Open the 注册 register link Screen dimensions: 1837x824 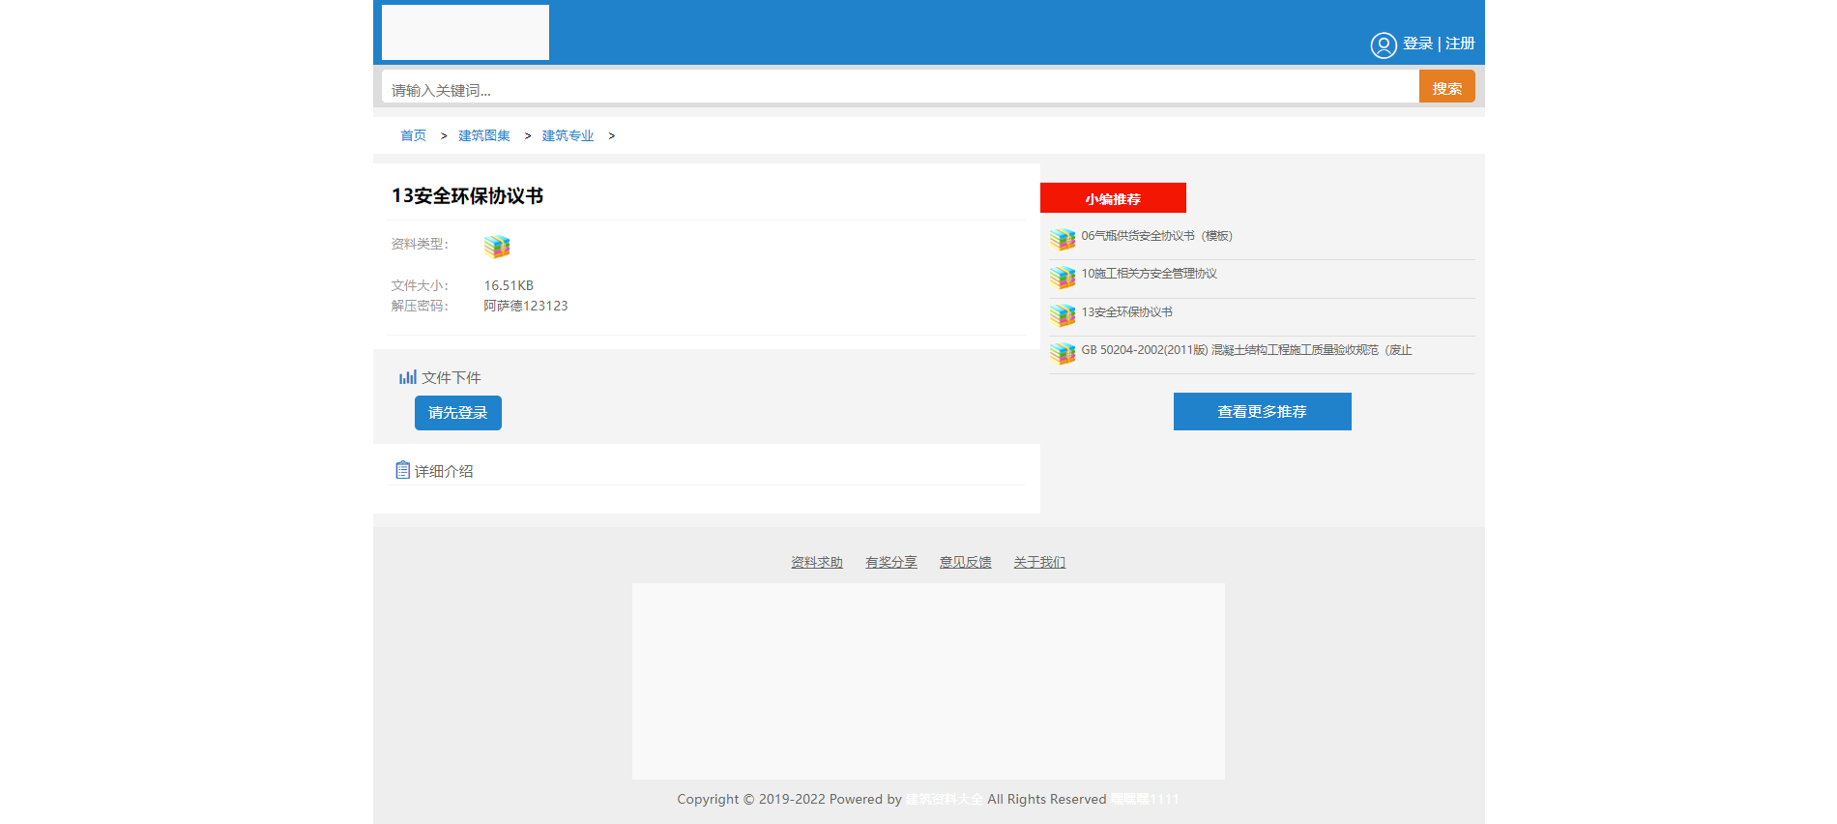1460,44
